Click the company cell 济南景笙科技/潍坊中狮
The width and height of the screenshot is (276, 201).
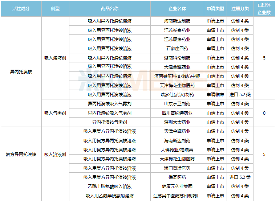pyautogui.click(x=177, y=76)
